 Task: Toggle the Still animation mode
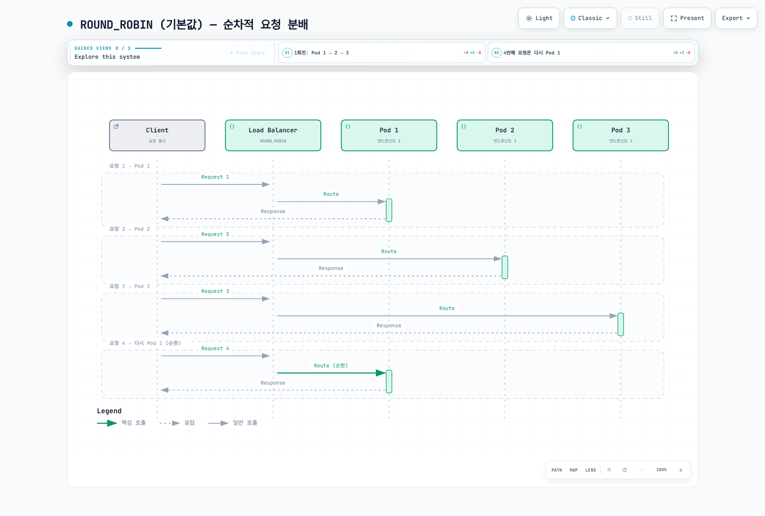click(640, 18)
